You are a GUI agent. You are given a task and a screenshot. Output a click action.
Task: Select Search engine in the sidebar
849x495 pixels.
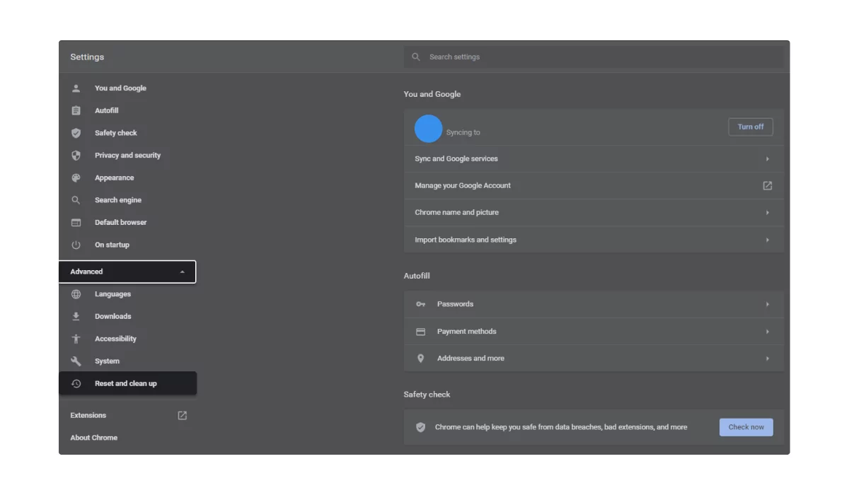click(118, 200)
